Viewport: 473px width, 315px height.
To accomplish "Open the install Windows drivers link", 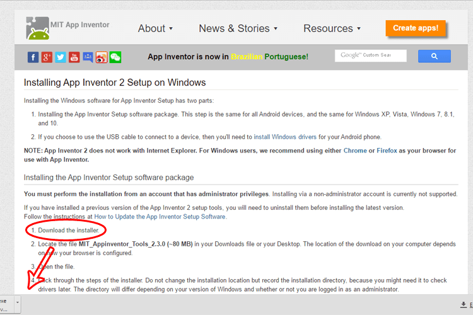I will coord(285,137).
